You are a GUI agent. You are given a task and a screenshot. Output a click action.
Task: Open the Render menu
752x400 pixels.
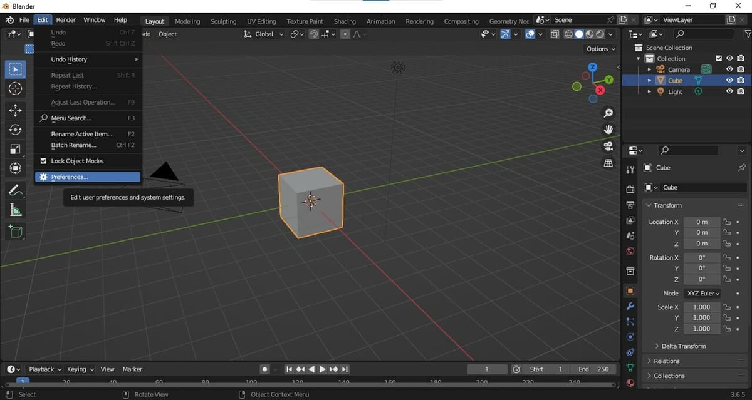(66, 19)
